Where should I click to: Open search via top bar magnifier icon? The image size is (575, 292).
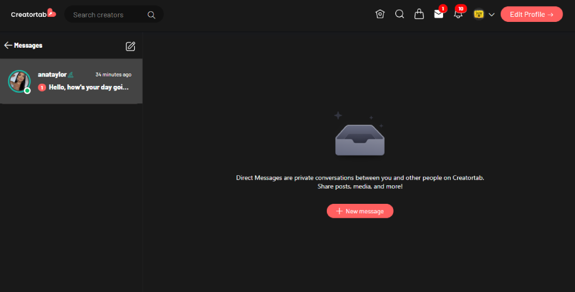(x=399, y=15)
